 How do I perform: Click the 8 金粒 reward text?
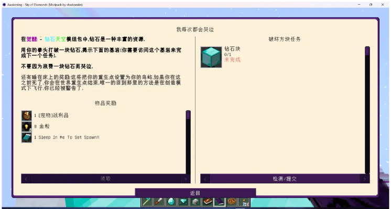click(42, 126)
